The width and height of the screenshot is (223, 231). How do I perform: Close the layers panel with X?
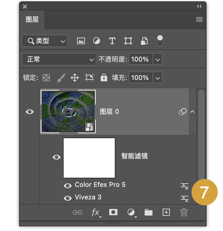[x=25, y=7]
